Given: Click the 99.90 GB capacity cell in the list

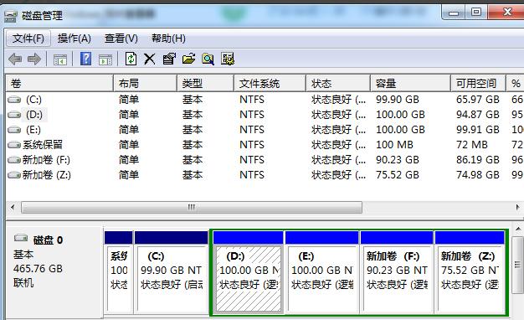Looking at the screenshot, I should (398, 100).
